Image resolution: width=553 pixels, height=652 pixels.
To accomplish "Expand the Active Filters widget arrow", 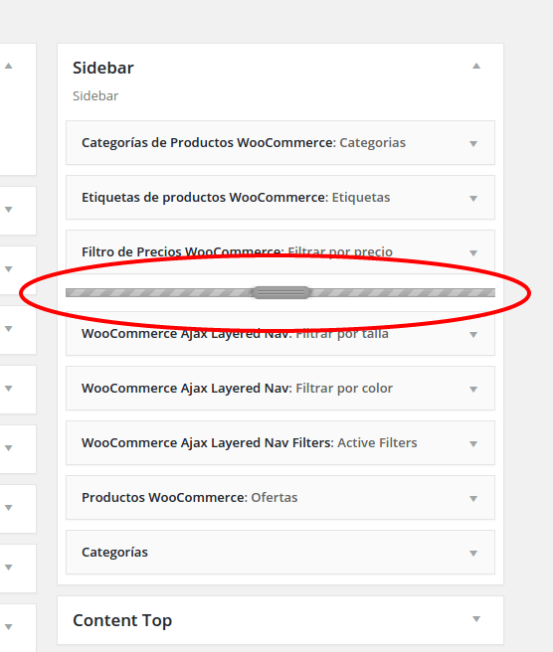I will pos(473,444).
